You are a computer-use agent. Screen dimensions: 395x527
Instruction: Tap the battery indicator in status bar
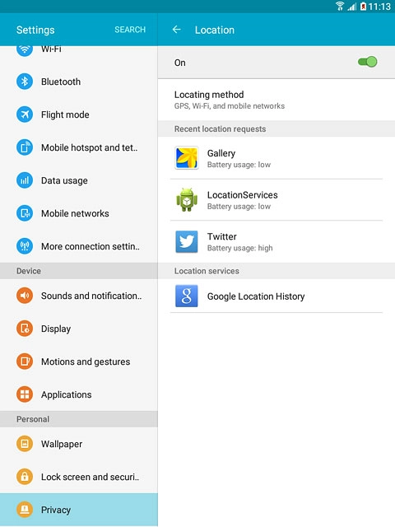tap(363, 7)
